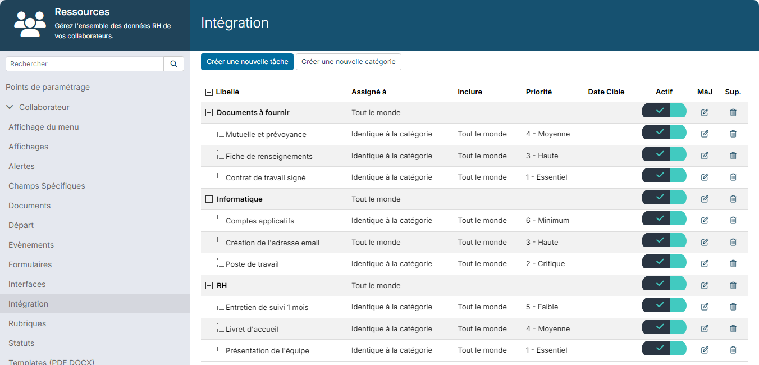
Task: Click Créer une nouvelle catégorie
Action: point(349,62)
